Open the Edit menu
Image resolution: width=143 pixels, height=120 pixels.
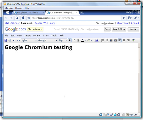point(13,36)
